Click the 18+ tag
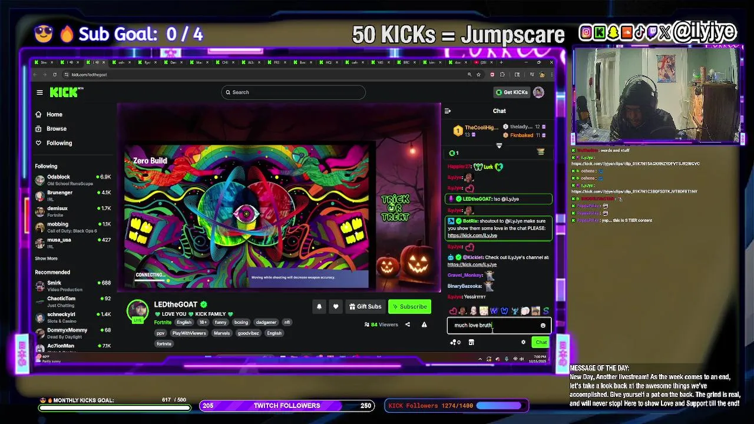The height and width of the screenshot is (424, 754). click(203, 322)
